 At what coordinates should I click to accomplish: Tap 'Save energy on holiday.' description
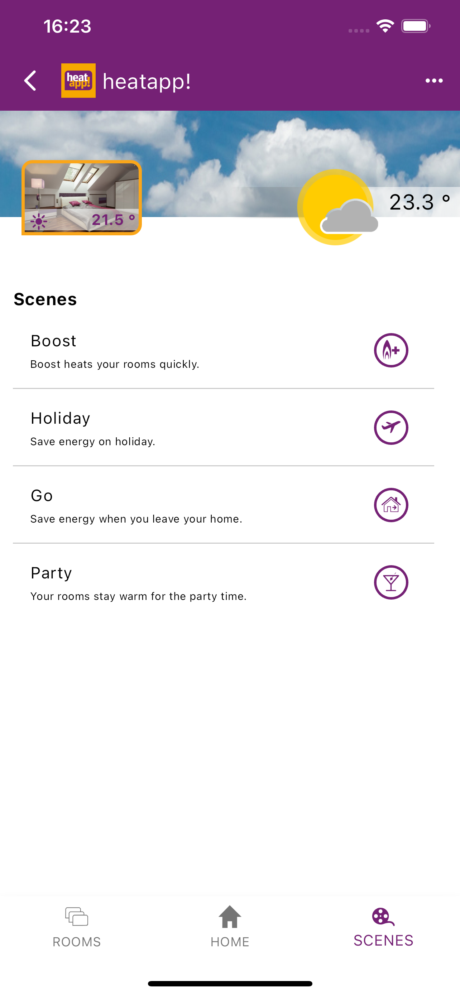[93, 442]
